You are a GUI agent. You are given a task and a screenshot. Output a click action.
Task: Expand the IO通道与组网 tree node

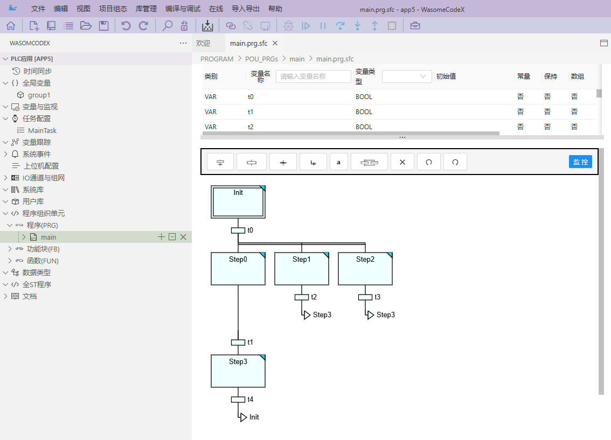(5, 178)
